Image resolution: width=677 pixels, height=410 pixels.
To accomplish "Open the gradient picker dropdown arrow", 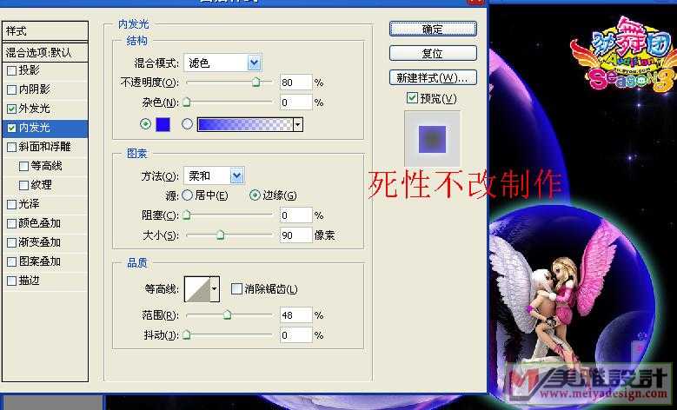I will pyautogui.click(x=298, y=125).
